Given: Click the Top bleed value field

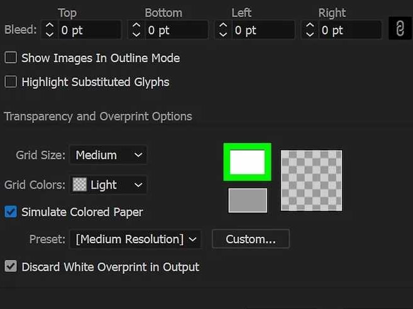Looking at the screenshot, I should 88,30.
